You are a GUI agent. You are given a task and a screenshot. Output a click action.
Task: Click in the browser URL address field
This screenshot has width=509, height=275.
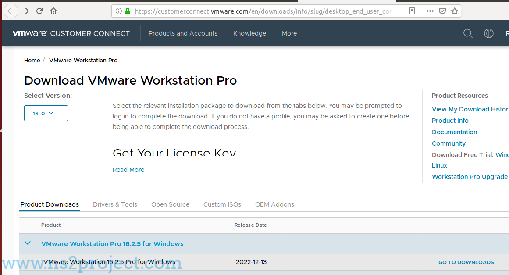click(263, 11)
